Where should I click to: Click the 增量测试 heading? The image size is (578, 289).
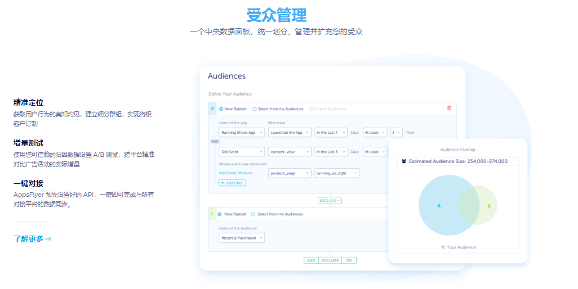pyautogui.click(x=28, y=143)
